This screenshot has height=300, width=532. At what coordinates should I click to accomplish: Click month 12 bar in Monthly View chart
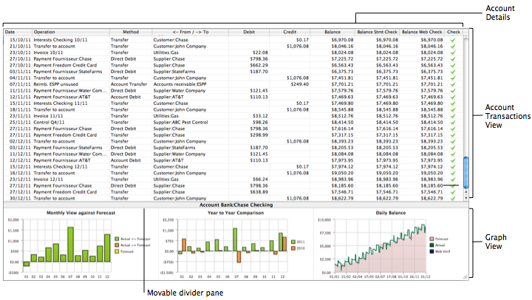pos(107,248)
